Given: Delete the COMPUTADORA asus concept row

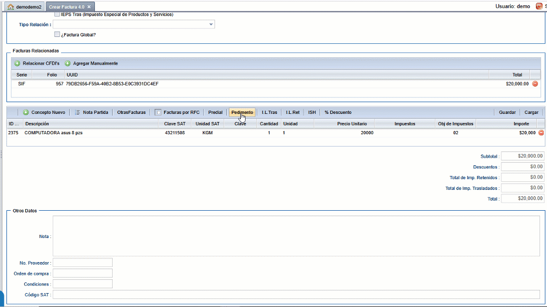Looking at the screenshot, I should click(x=541, y=133).
